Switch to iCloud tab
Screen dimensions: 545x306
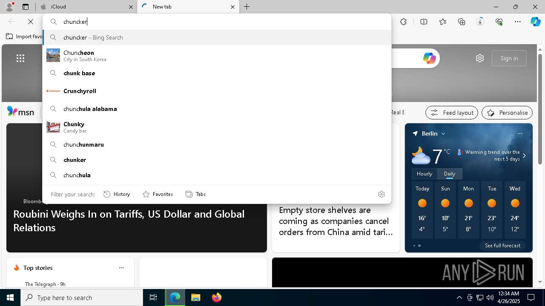(x=87, y=7)
